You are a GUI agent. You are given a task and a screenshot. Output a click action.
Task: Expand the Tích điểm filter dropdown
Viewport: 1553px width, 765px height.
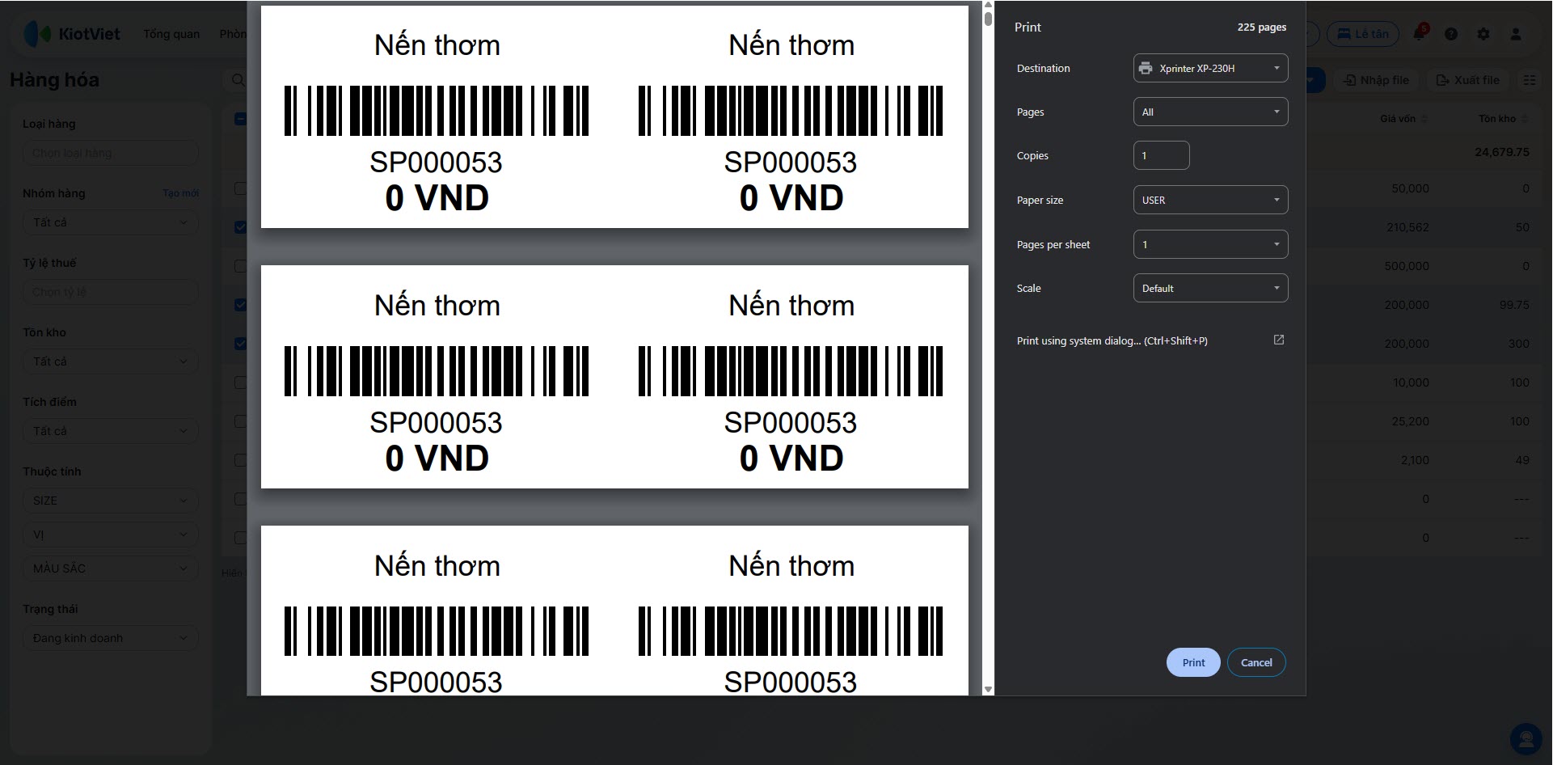[x=111, y=431]
